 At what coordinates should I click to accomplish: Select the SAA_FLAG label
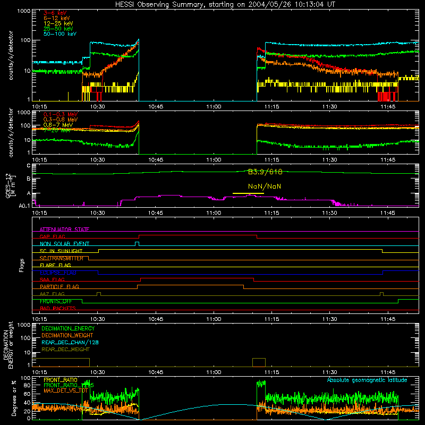pyautogui.click(x=52, y=279)
